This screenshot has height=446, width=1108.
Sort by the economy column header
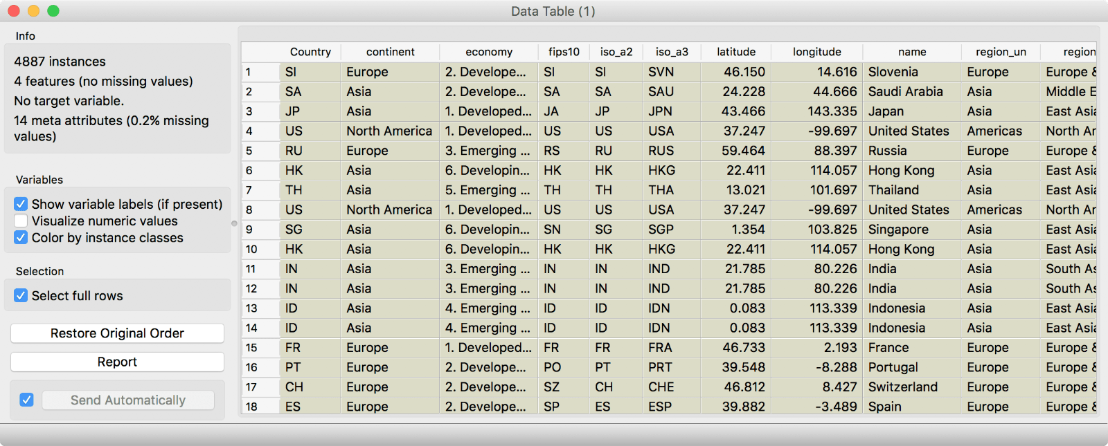tap(489, 52)
